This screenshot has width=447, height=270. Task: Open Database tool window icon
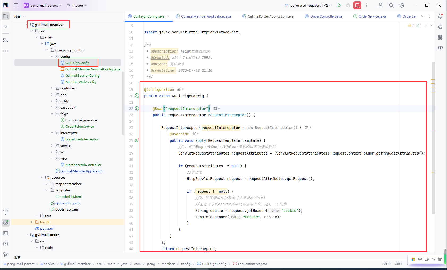(x=440, y=37)
